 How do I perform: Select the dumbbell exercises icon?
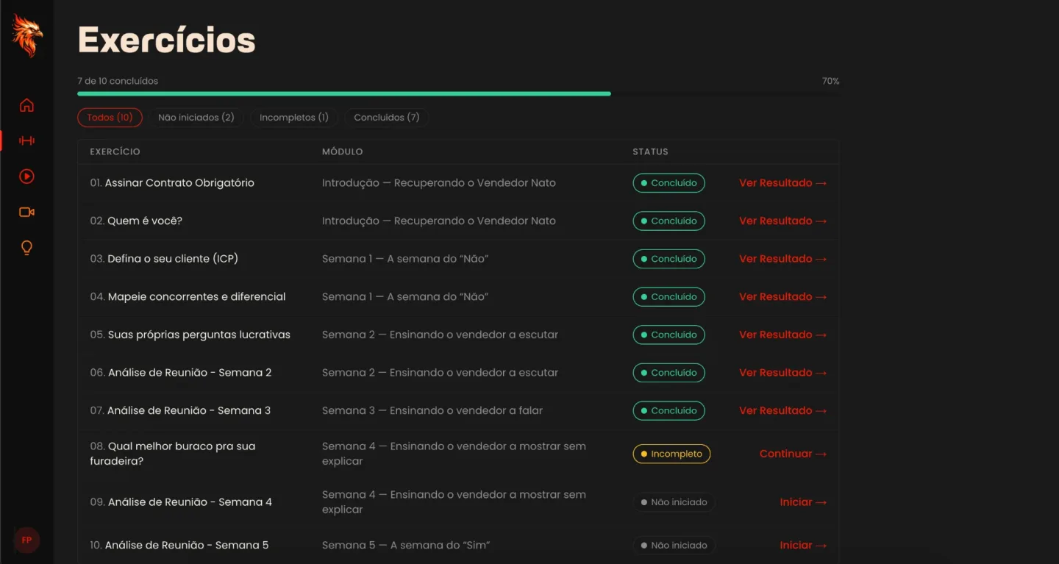point(26,140)
